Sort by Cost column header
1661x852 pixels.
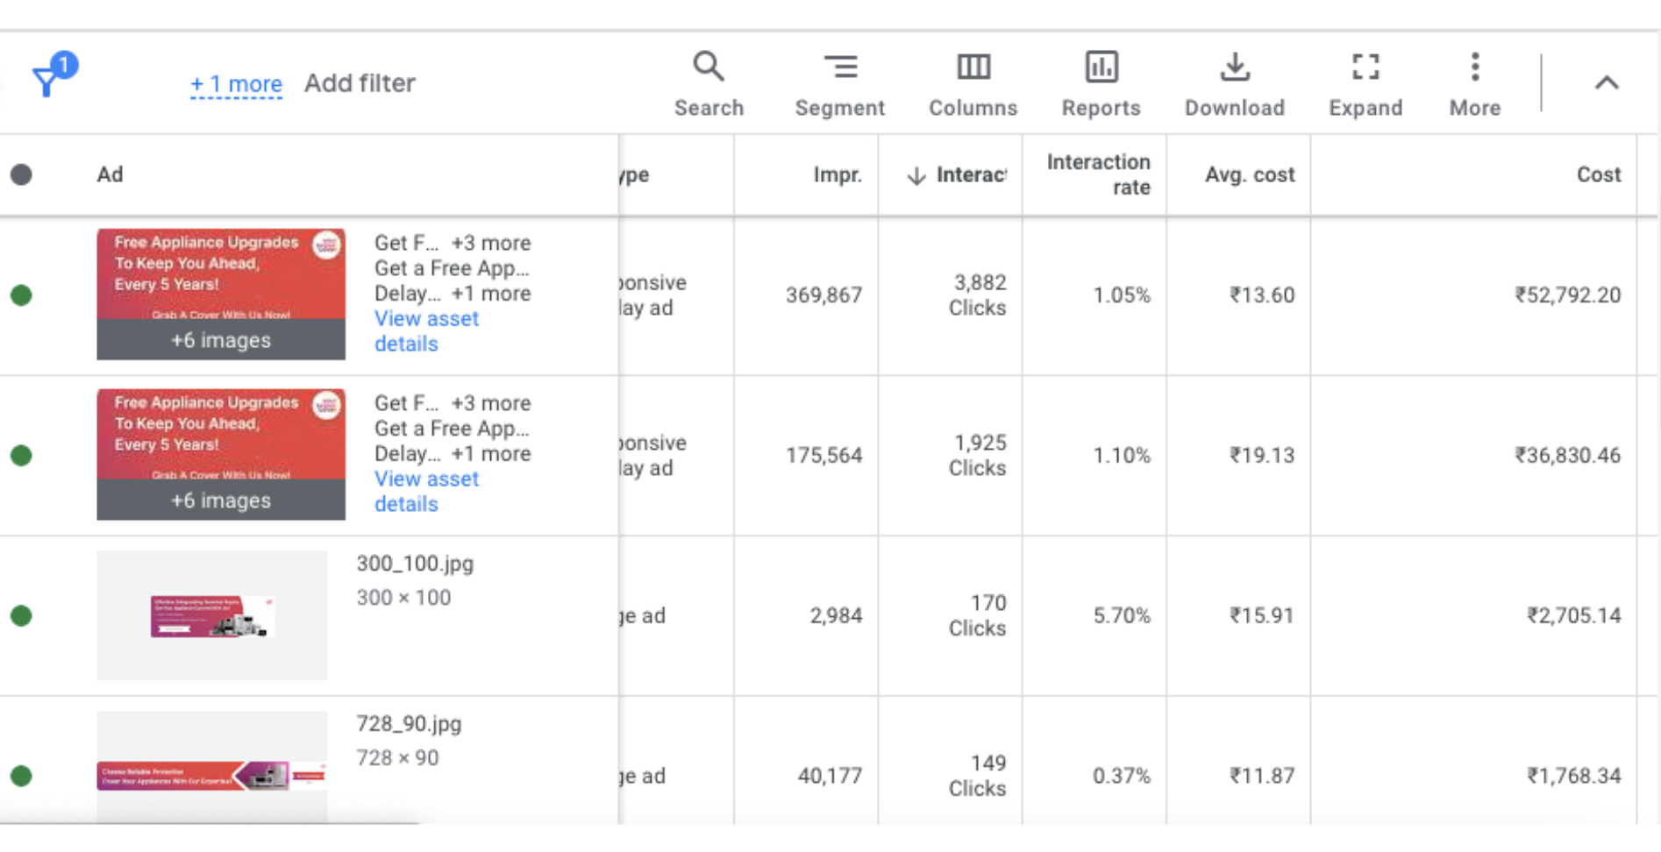[x=1598, y=175]
